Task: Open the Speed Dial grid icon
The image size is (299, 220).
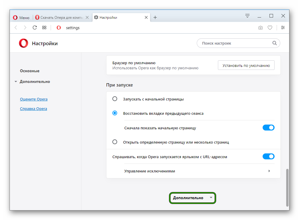Action: (x=44, y=28)
